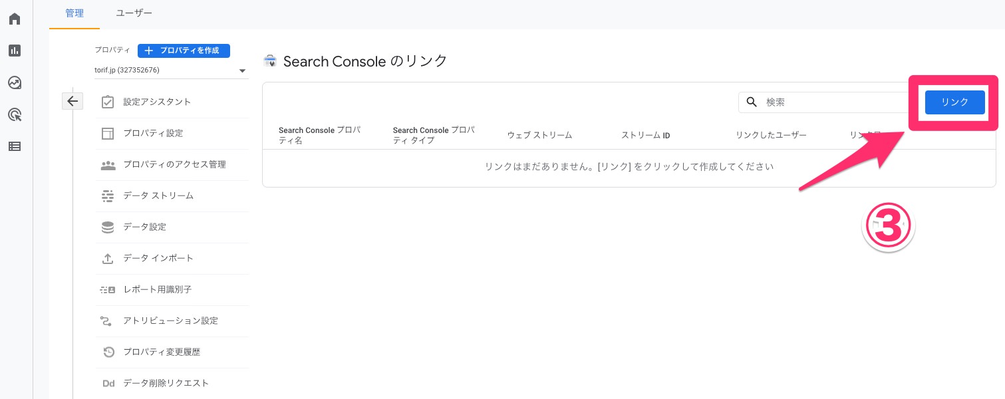The height and width of the screenshot is (399, 1005).
Task: Expand the torif.jp property dropdown
Action: click(242, 70)
